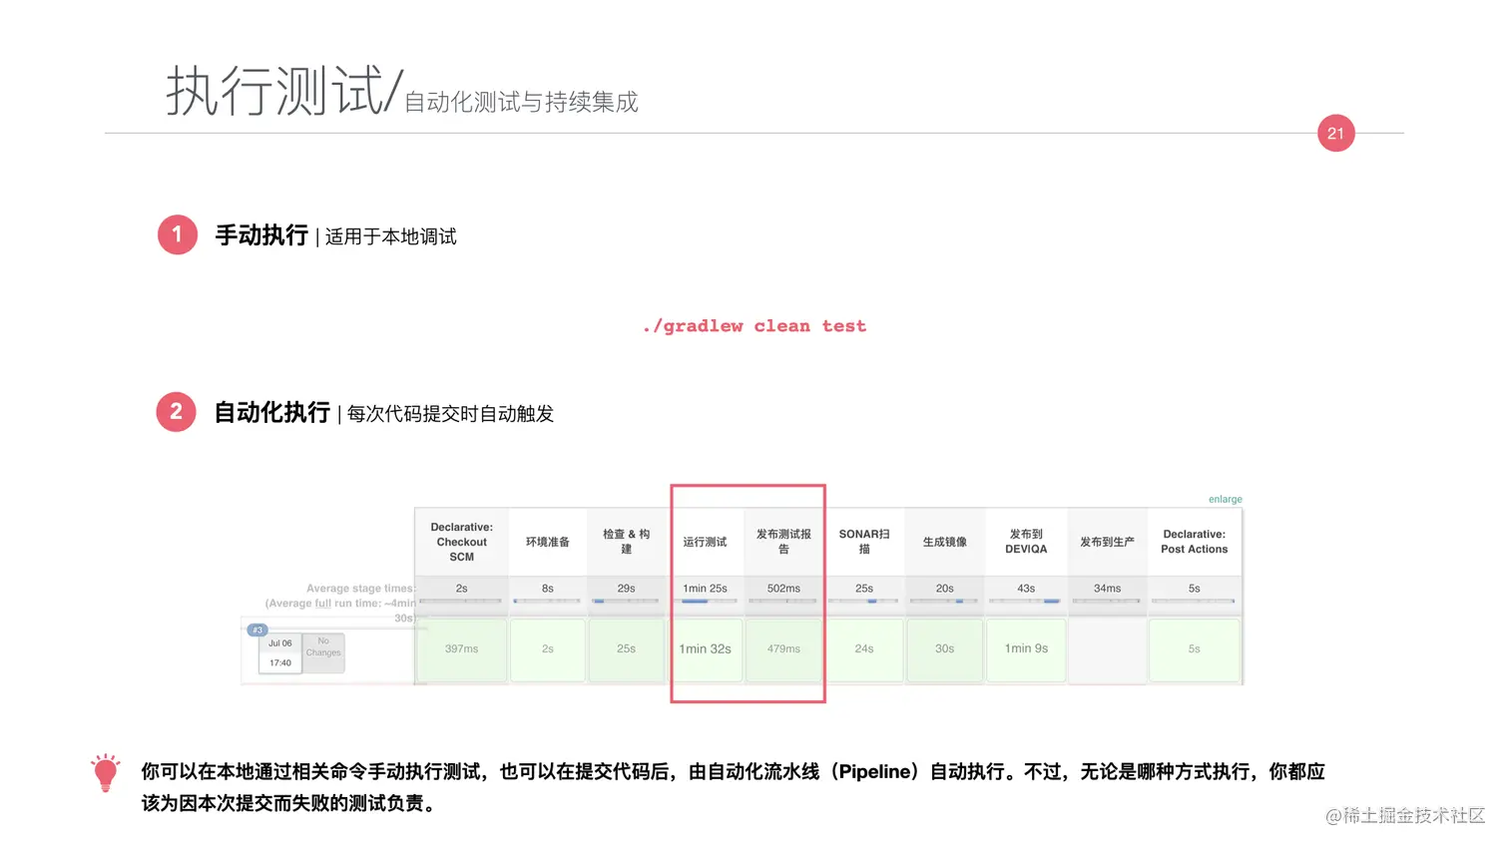
Task: Click the 生成镜像 stage header
Action: pyautogui.click(x=944, y=542)
